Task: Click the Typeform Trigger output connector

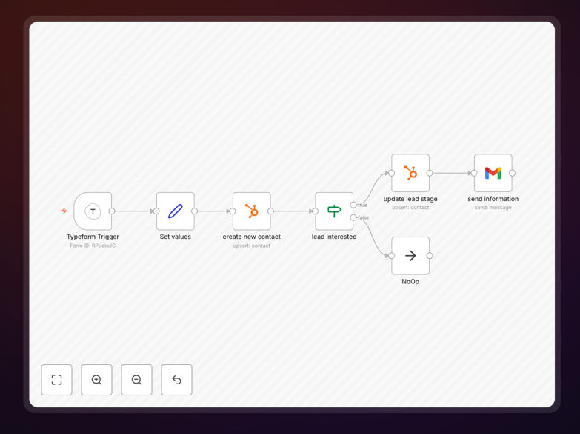Action: pyautogui.click(x=112, y=211)
